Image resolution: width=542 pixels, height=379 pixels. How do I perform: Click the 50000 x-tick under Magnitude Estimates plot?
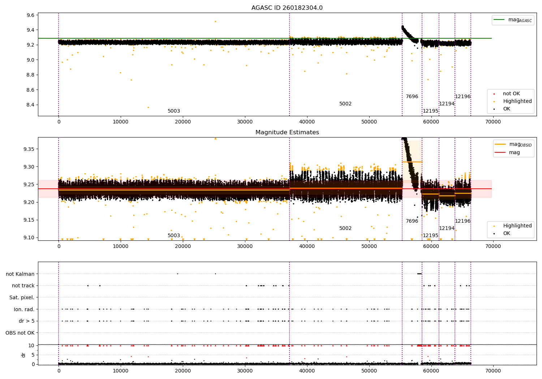[x=369, y=247]
